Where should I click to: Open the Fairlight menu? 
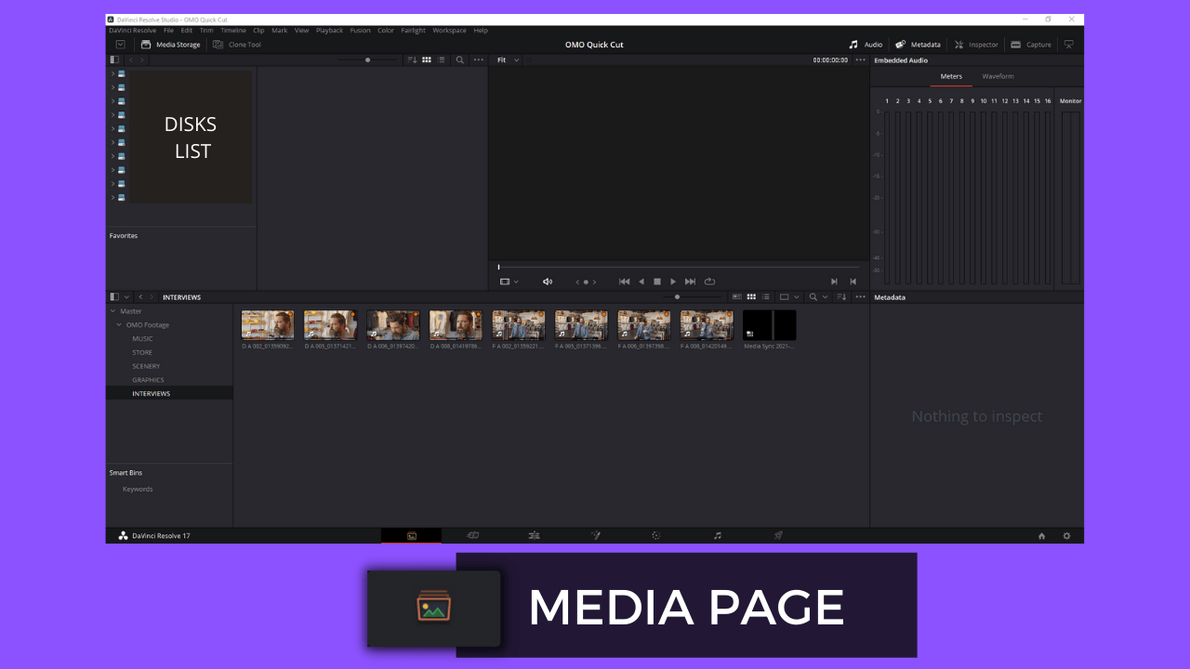click(413, 31)
